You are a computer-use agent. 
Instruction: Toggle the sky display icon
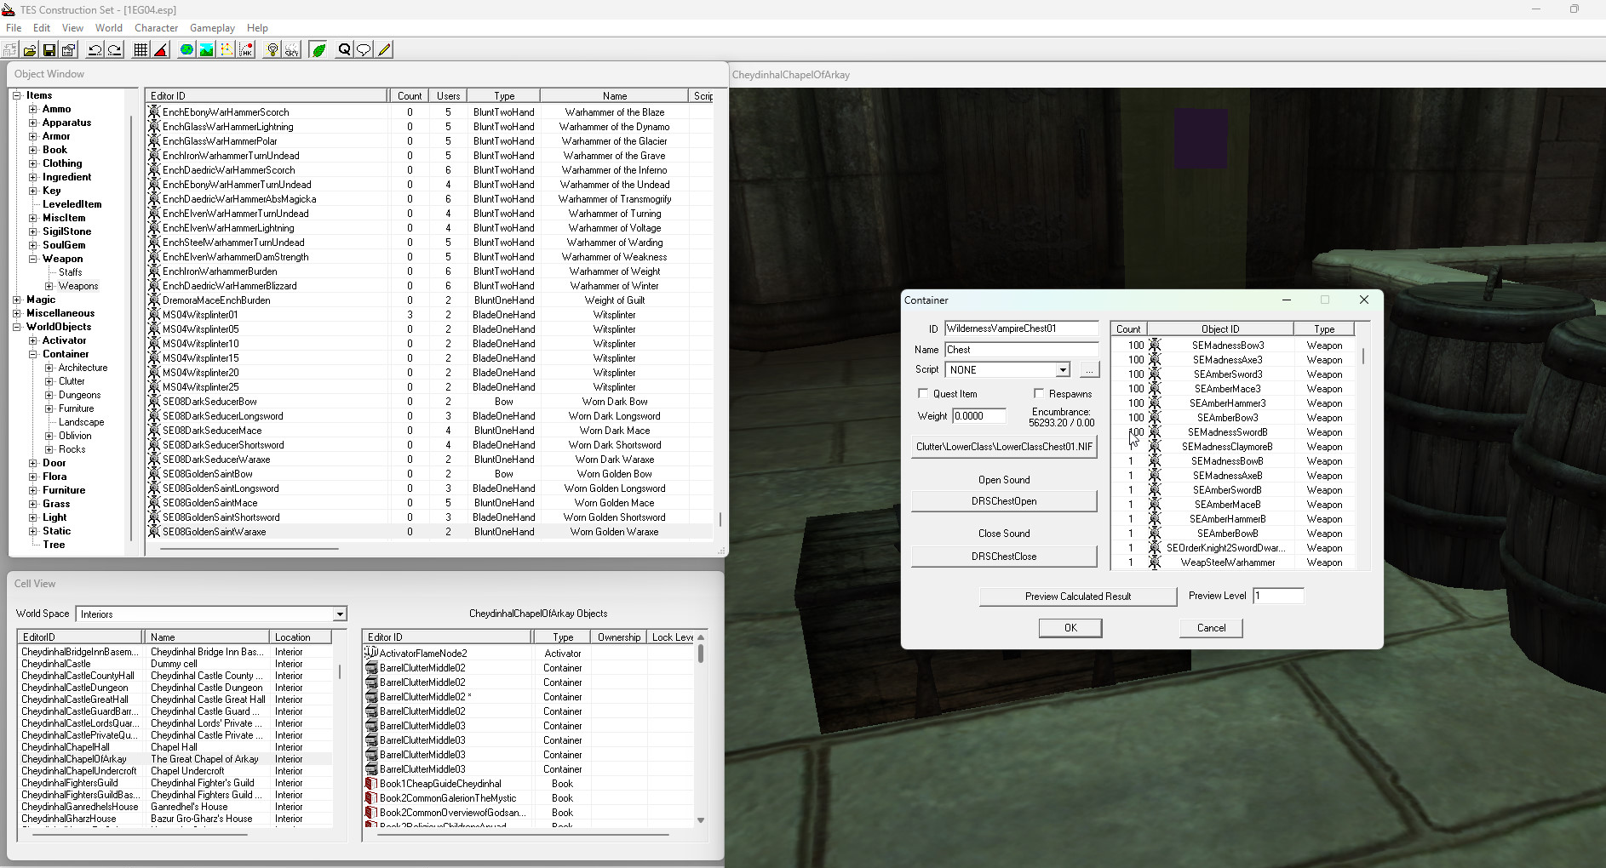point(292,50)
